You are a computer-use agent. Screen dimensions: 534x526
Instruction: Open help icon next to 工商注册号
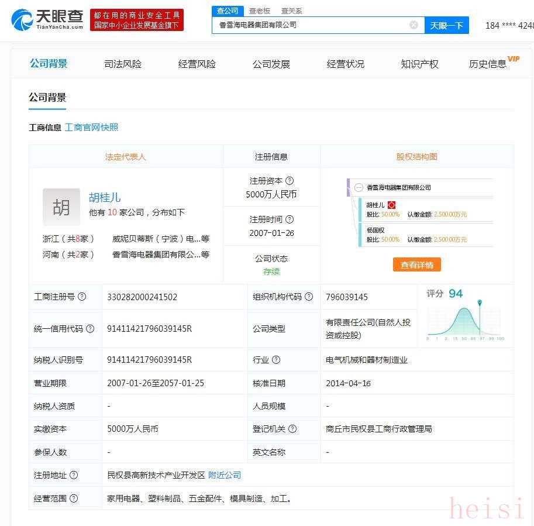(x=82, y=297)
